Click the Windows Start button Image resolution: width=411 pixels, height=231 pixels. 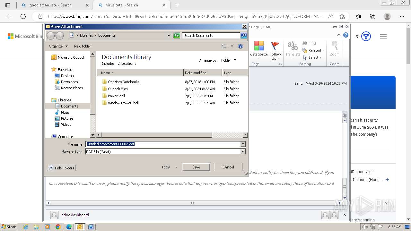click(x=9, y=227)
